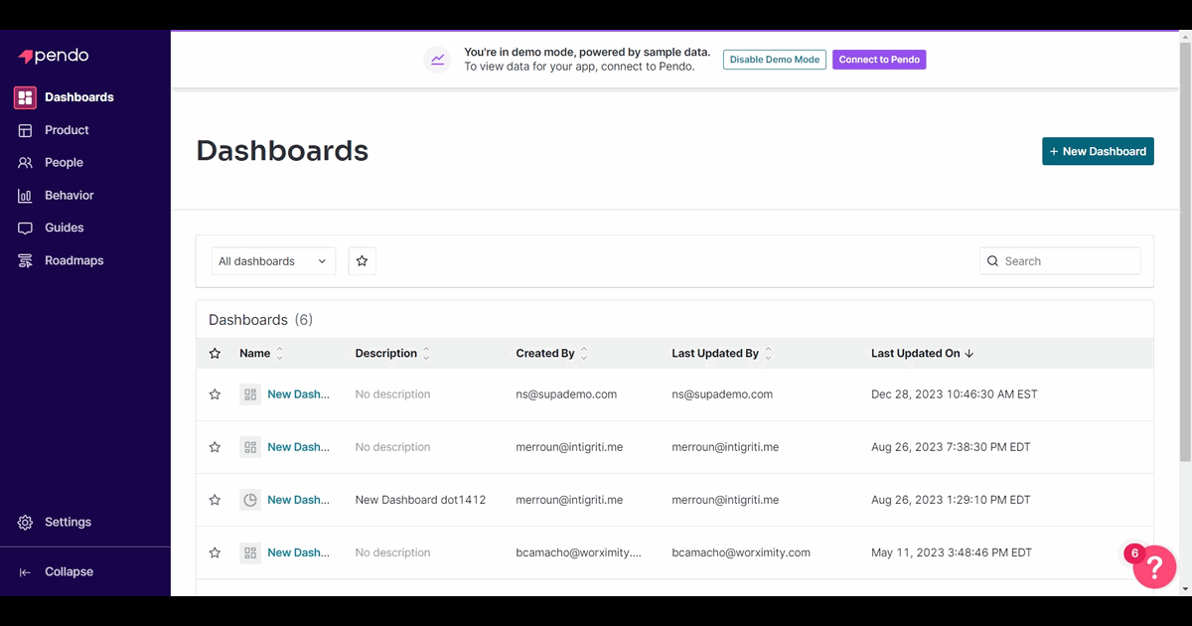Click 'New Dashboard dot1412' description text
This screenshot has width=1192, height=626.
click(x=420, y=500)
